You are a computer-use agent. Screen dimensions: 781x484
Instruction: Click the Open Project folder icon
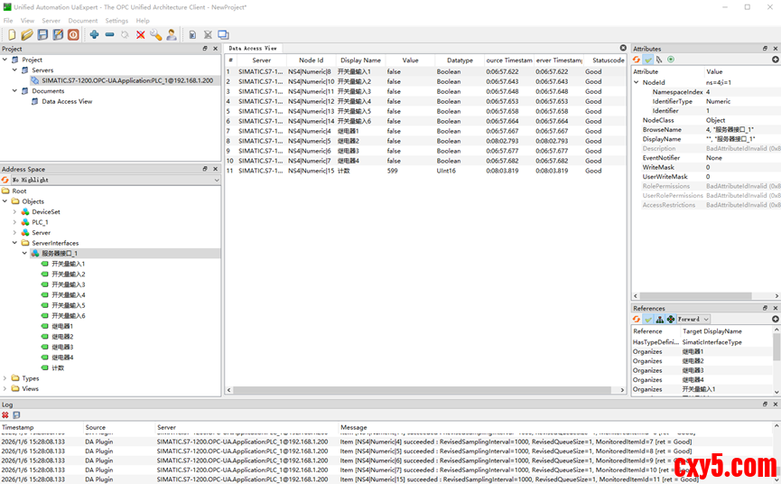tap(27, 34)
